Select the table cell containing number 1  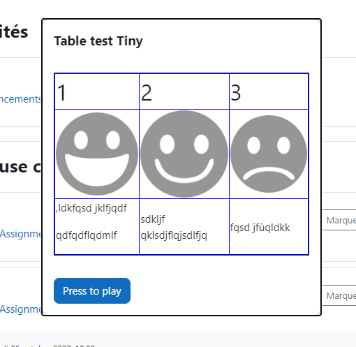[x=97, y=91]
